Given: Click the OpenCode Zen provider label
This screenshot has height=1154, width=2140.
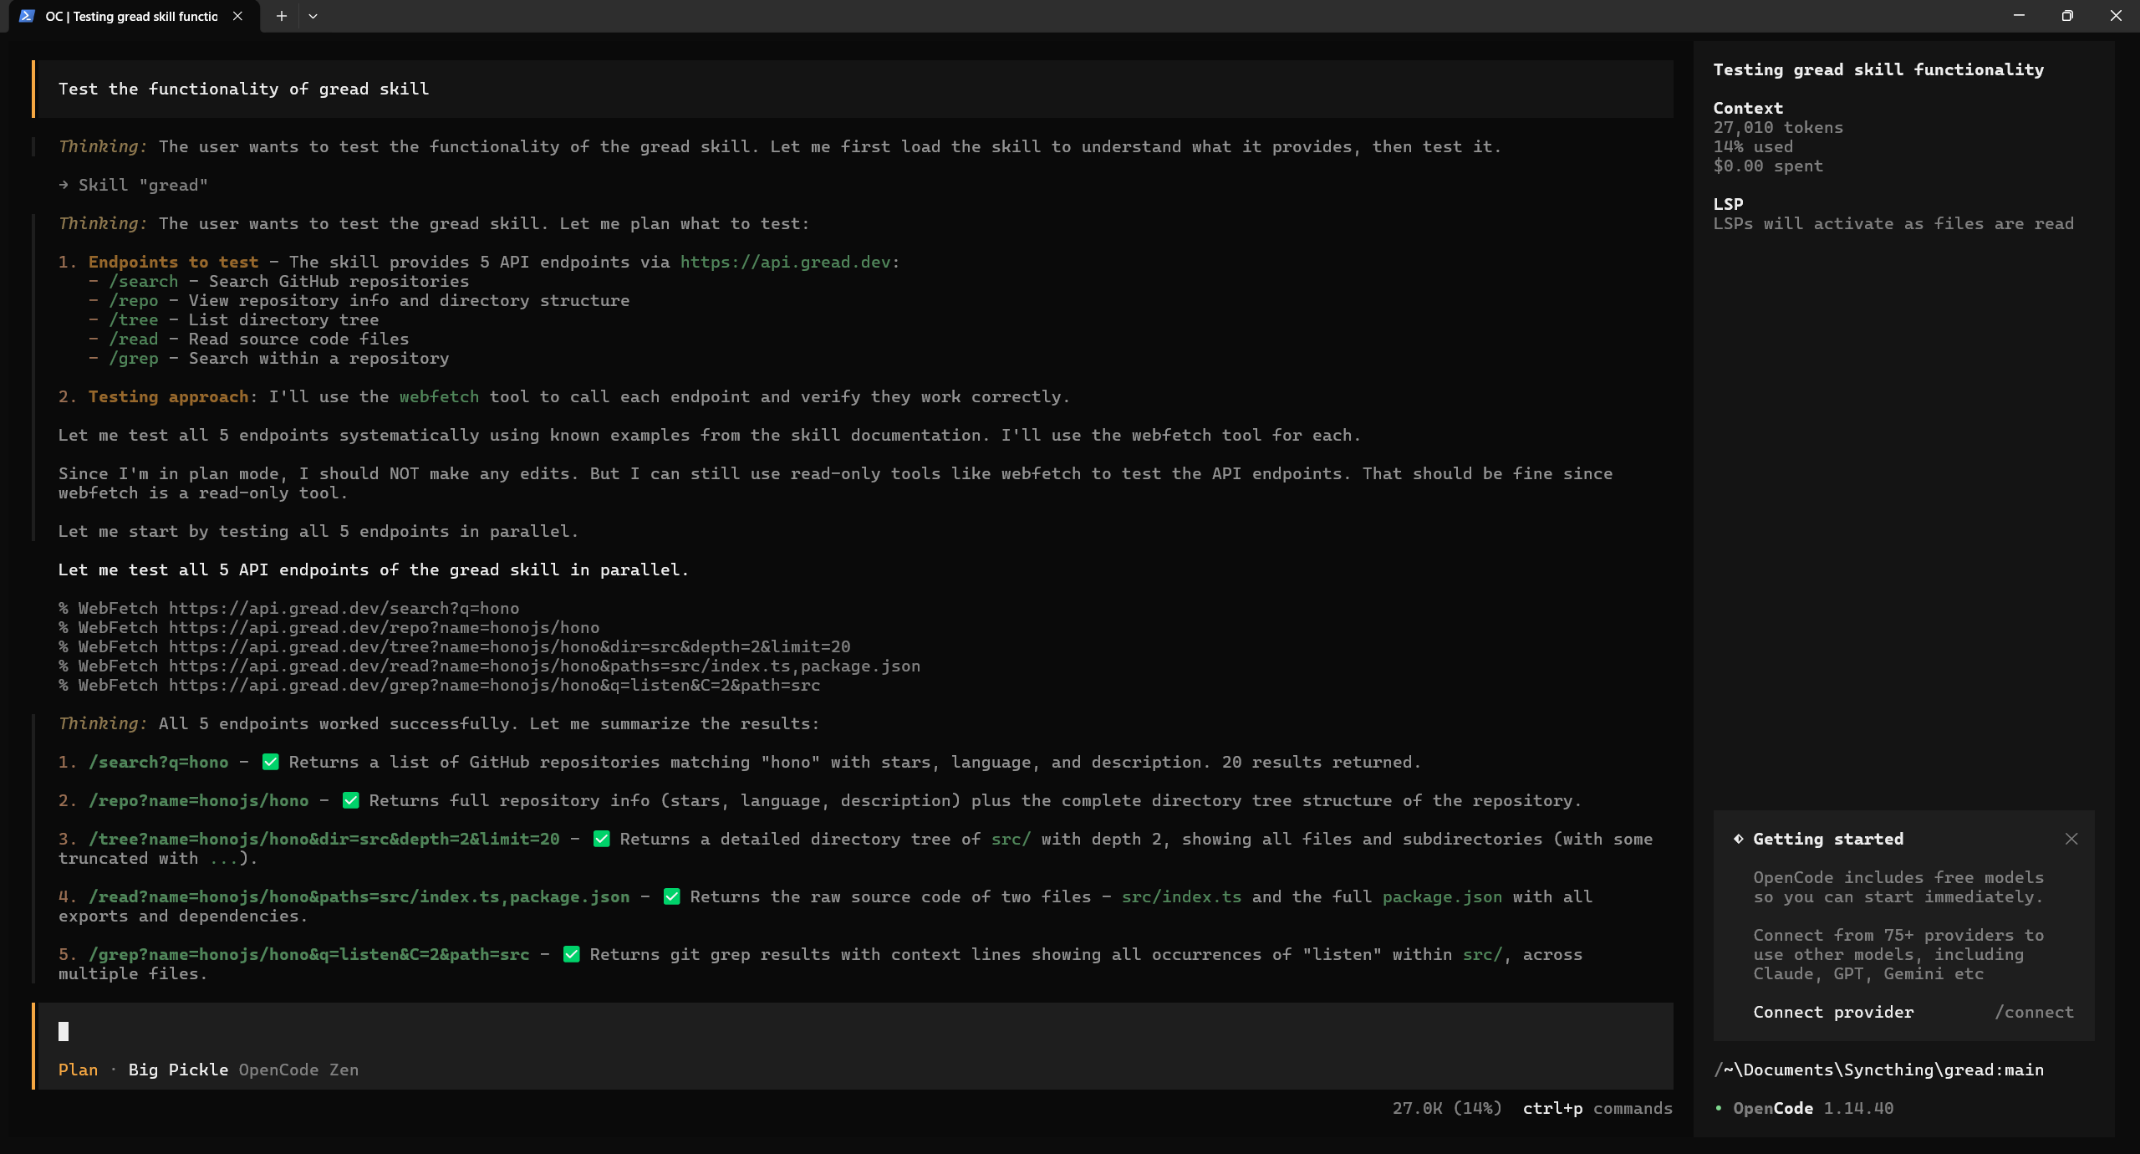Looking at the screenshot, I should tap(298, 1070).
